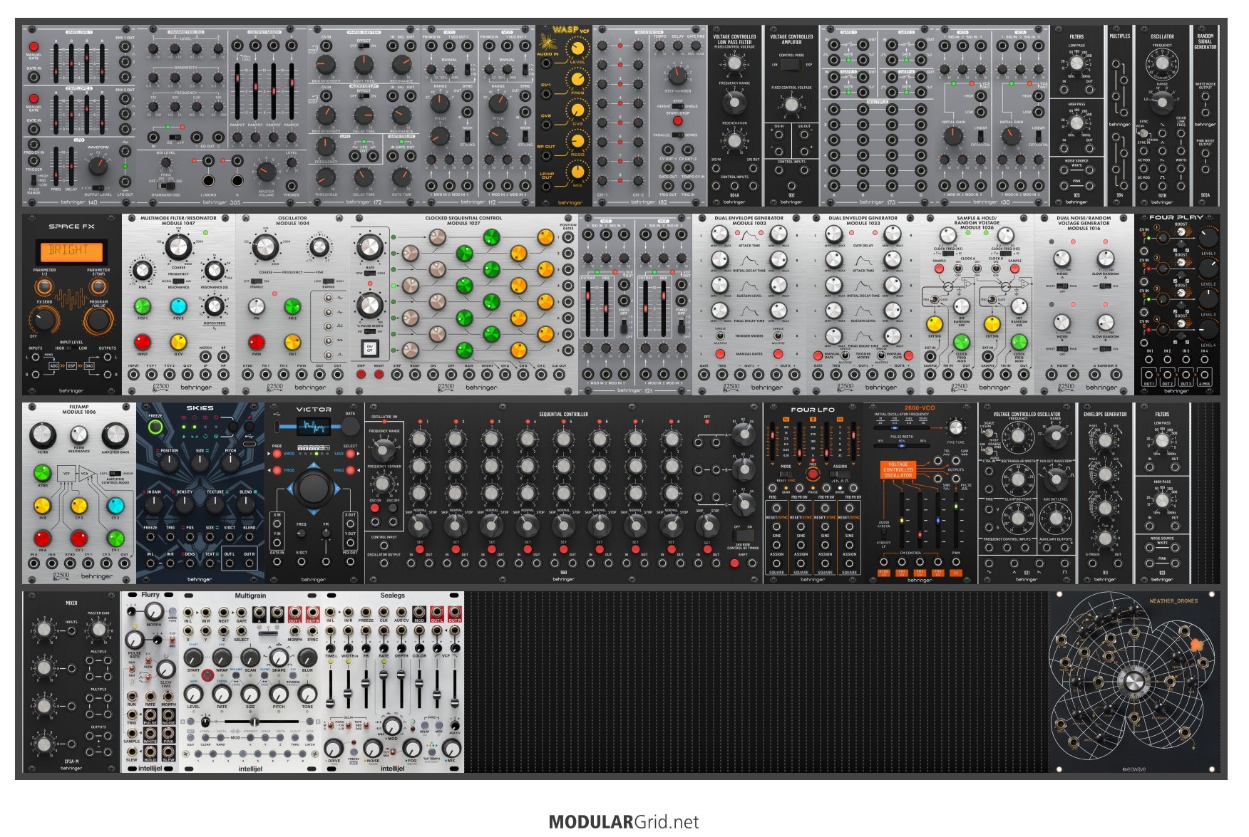The height and width of the screenshot is (837, 1249).
Task: Toggle the rate LOW/HIGH switch on Module 1027
Action: 370,273
